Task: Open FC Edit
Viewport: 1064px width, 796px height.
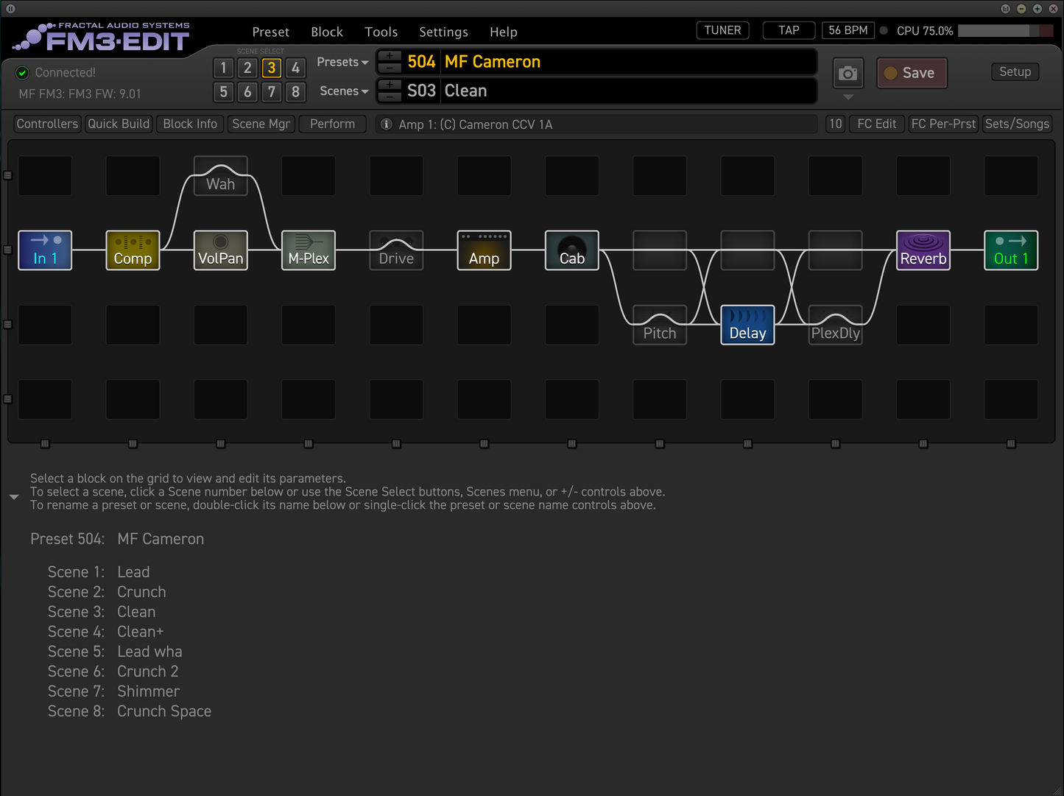Action: click(x=876, y=124)
